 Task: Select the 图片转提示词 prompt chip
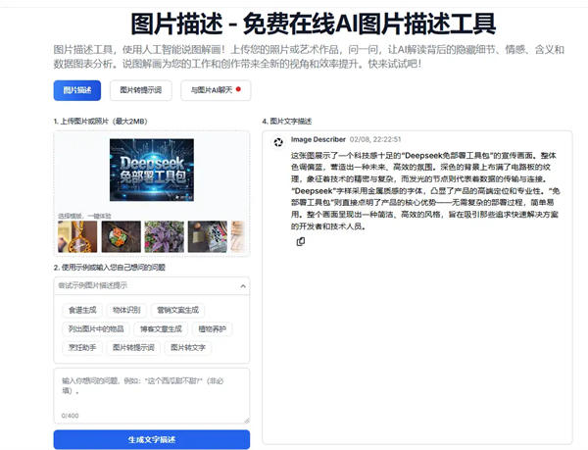pos(133,348)
